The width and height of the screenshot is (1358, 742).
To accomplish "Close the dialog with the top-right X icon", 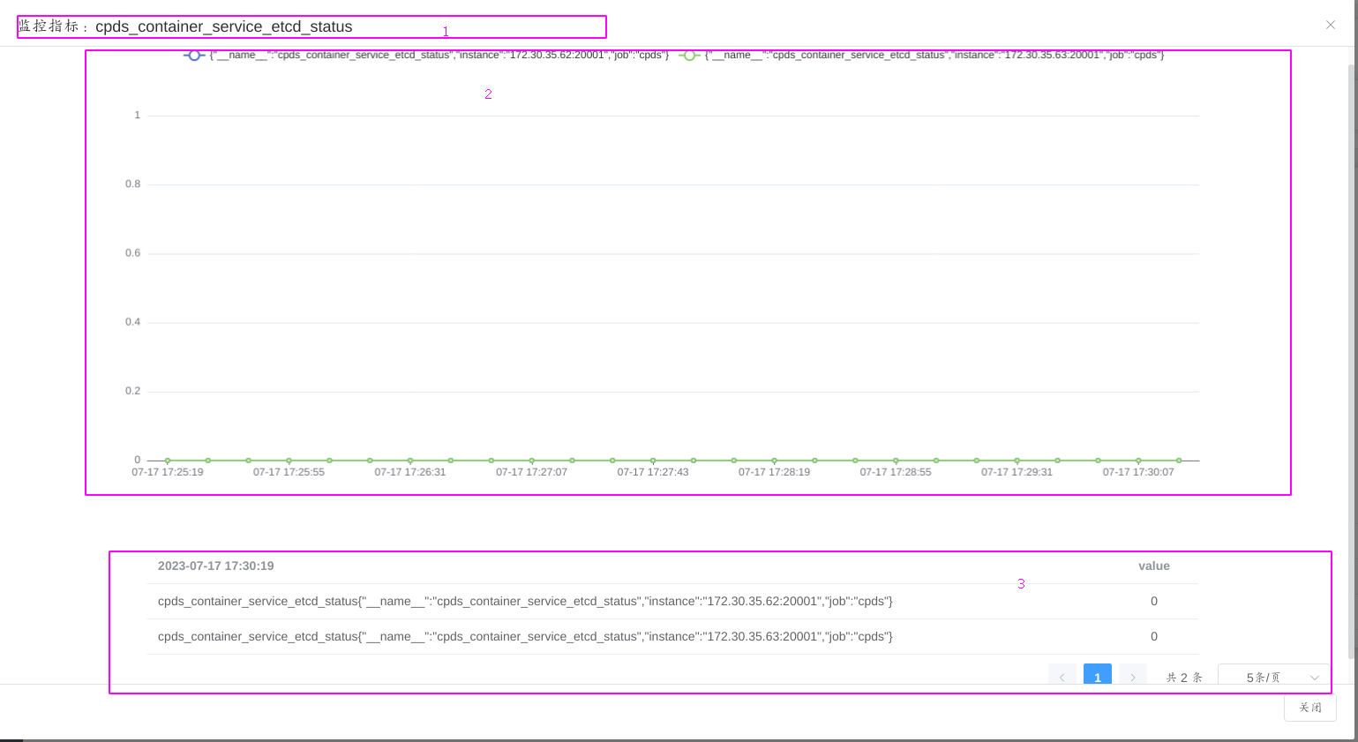I will (x=1330, y=25).
